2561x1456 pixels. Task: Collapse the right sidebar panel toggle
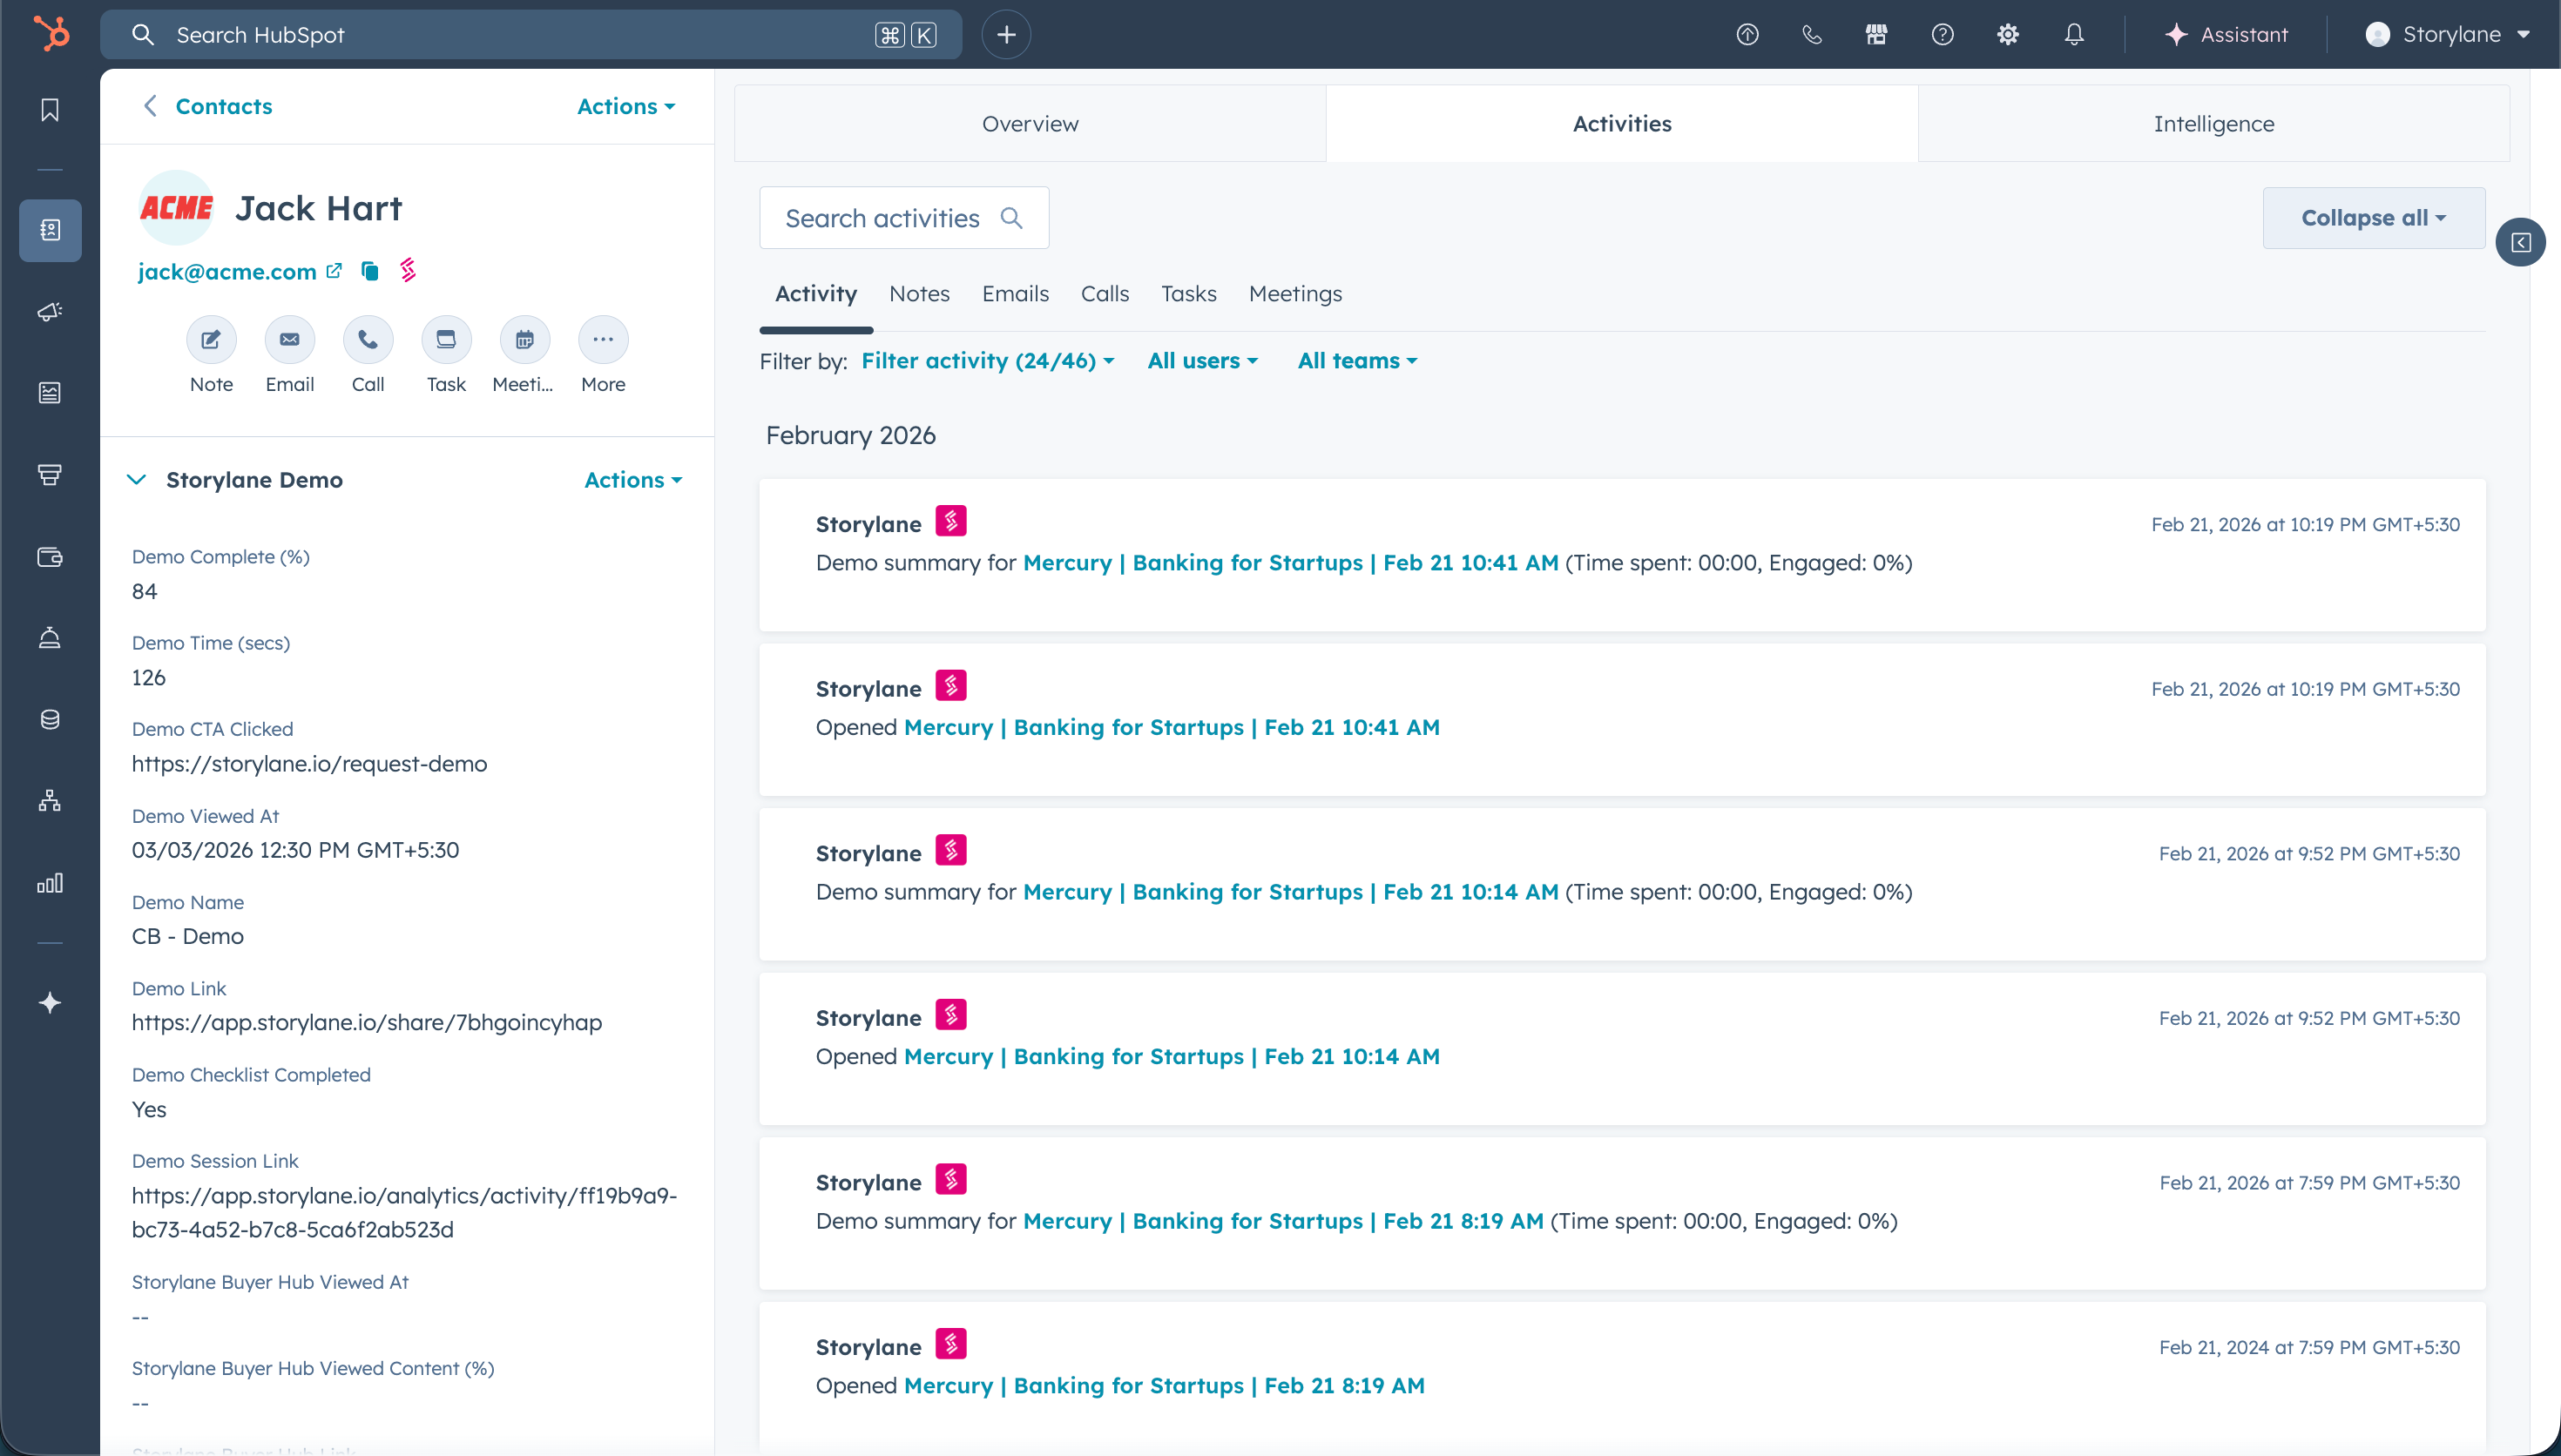pyautogui.click(x=2521, y=242)
